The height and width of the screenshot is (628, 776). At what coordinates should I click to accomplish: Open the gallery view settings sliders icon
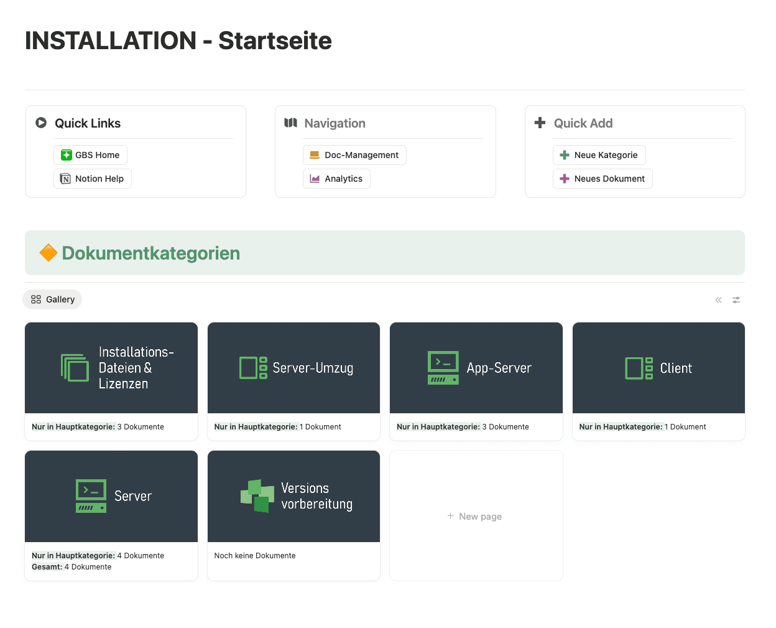tap(736, 300)
